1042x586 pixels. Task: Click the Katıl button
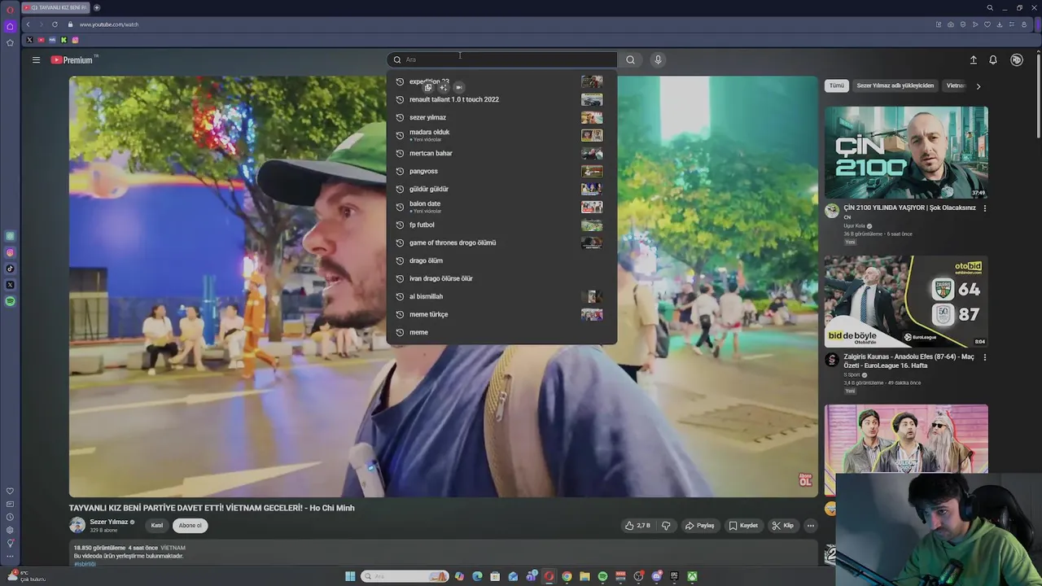pos(157,526)
